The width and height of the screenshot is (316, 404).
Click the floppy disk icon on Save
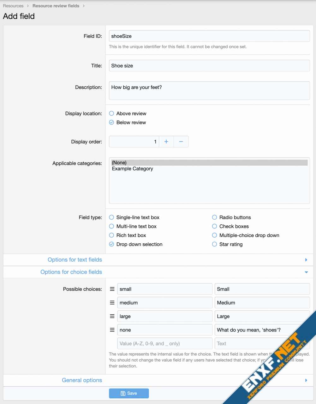[x=123, y=393]
